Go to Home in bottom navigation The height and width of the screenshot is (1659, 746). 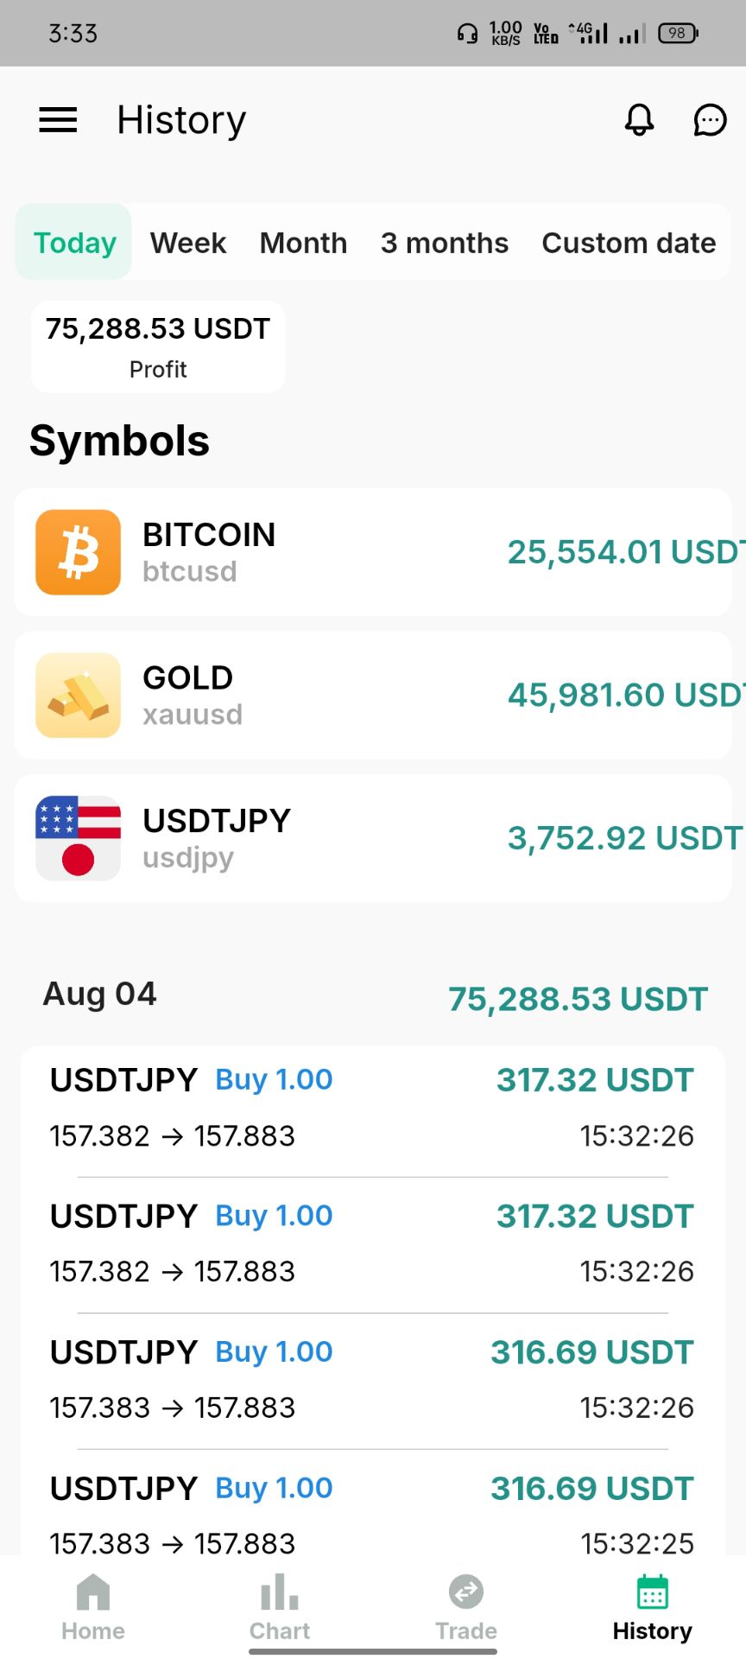[93, 1608]
